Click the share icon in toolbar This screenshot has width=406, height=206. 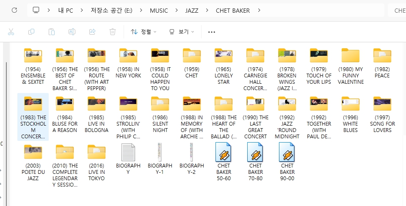pos(92,32)
